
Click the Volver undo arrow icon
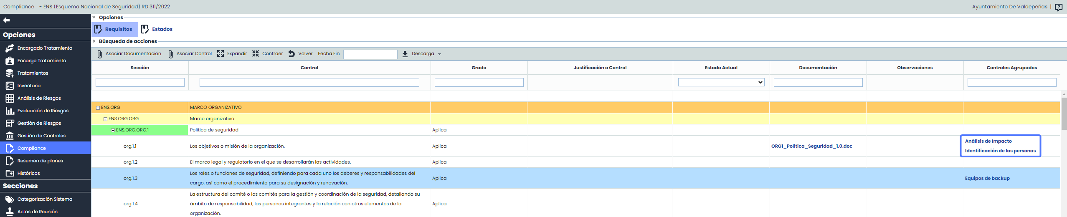(x=291, y=54)
